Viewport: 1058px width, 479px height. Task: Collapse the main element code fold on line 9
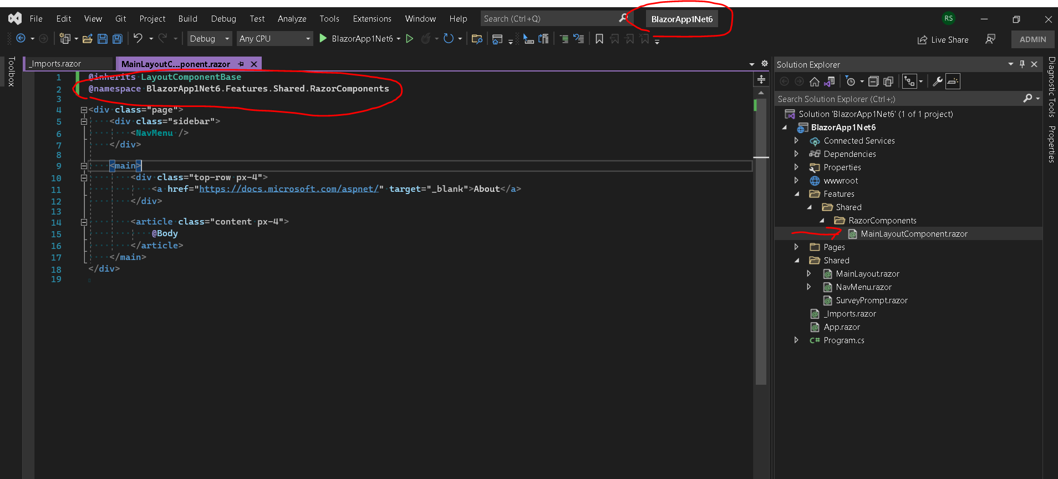(84, 166)
